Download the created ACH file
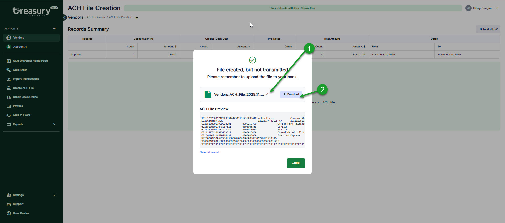The height and width of the screenshot is (223, 505). 291,94
